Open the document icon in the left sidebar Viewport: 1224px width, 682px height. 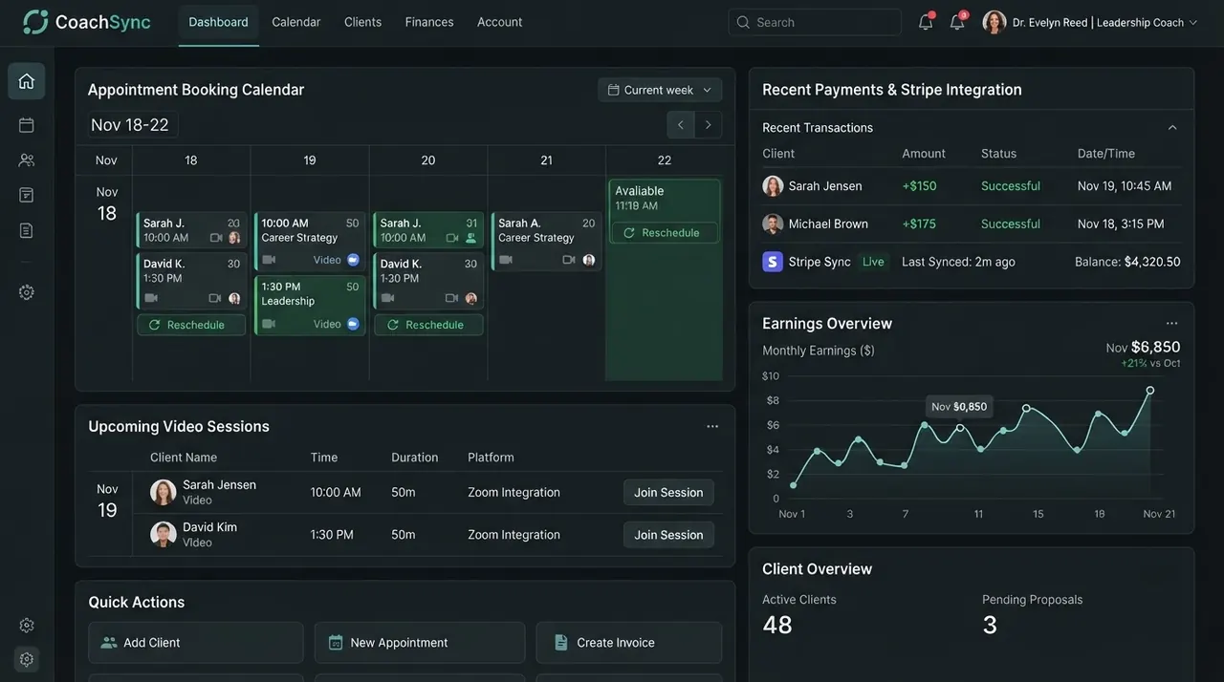(x=27, y=230)
